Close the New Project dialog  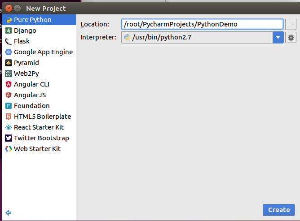tap(9, 9)
